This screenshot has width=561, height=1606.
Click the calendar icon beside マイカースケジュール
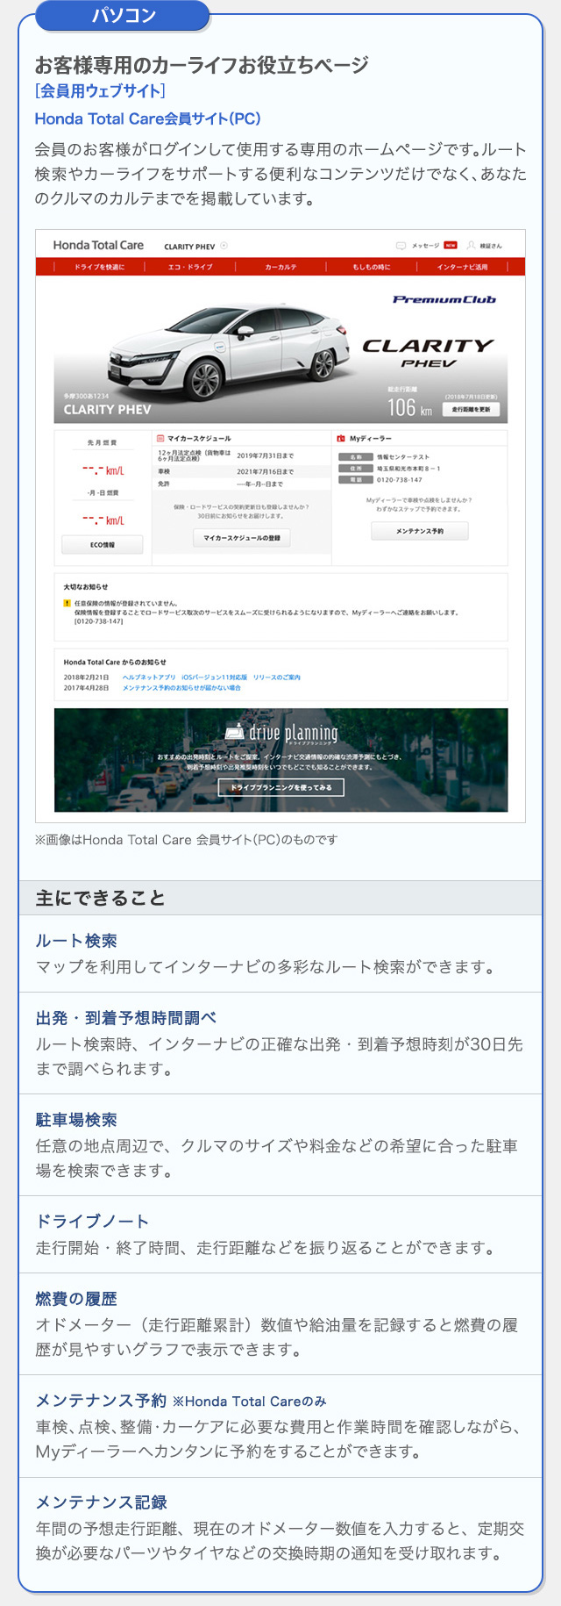(x=160, y=438)
